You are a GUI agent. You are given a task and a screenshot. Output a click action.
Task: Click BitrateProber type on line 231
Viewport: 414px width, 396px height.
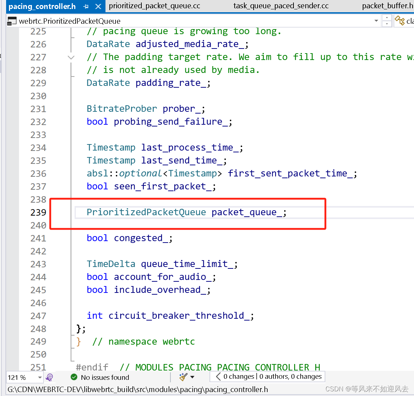[x=122, y=109]
